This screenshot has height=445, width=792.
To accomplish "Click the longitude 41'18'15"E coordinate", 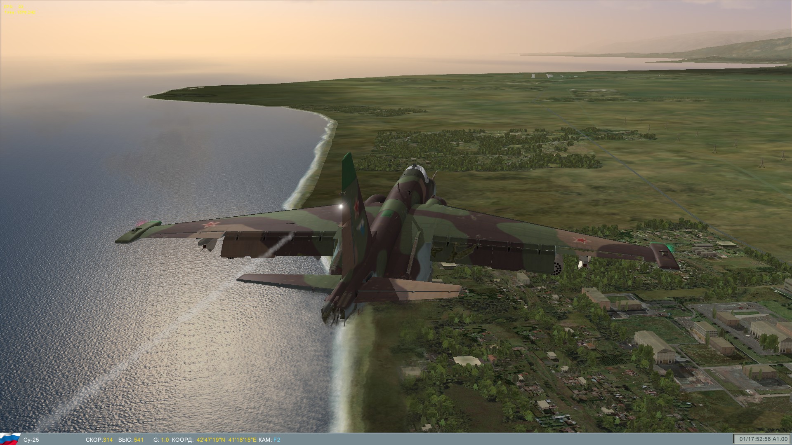I will pos(242,440).
